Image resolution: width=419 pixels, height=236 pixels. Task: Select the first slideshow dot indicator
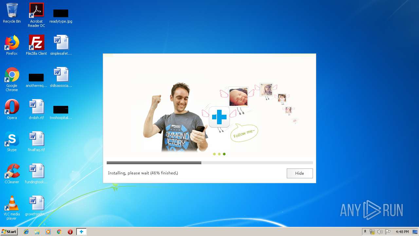pos(214,154)
